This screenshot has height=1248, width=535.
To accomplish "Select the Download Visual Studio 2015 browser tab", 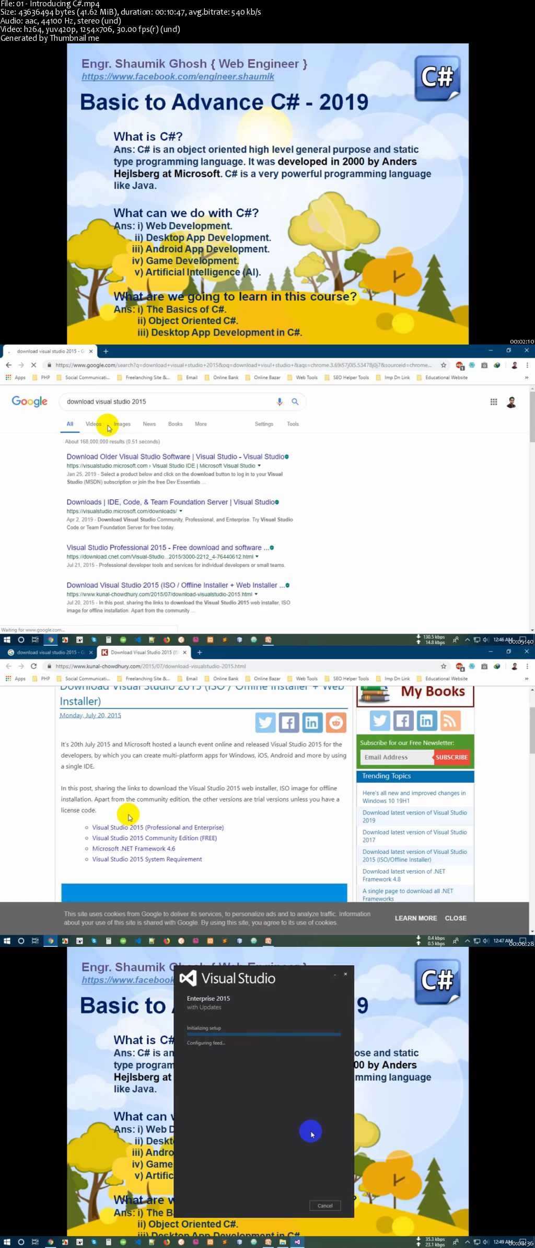I will 144,652.
